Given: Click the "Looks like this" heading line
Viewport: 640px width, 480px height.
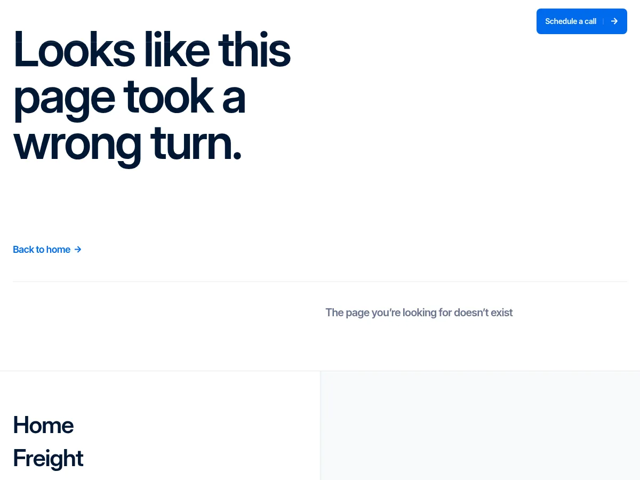Looking at the screenshot, I should pos(152,51).
